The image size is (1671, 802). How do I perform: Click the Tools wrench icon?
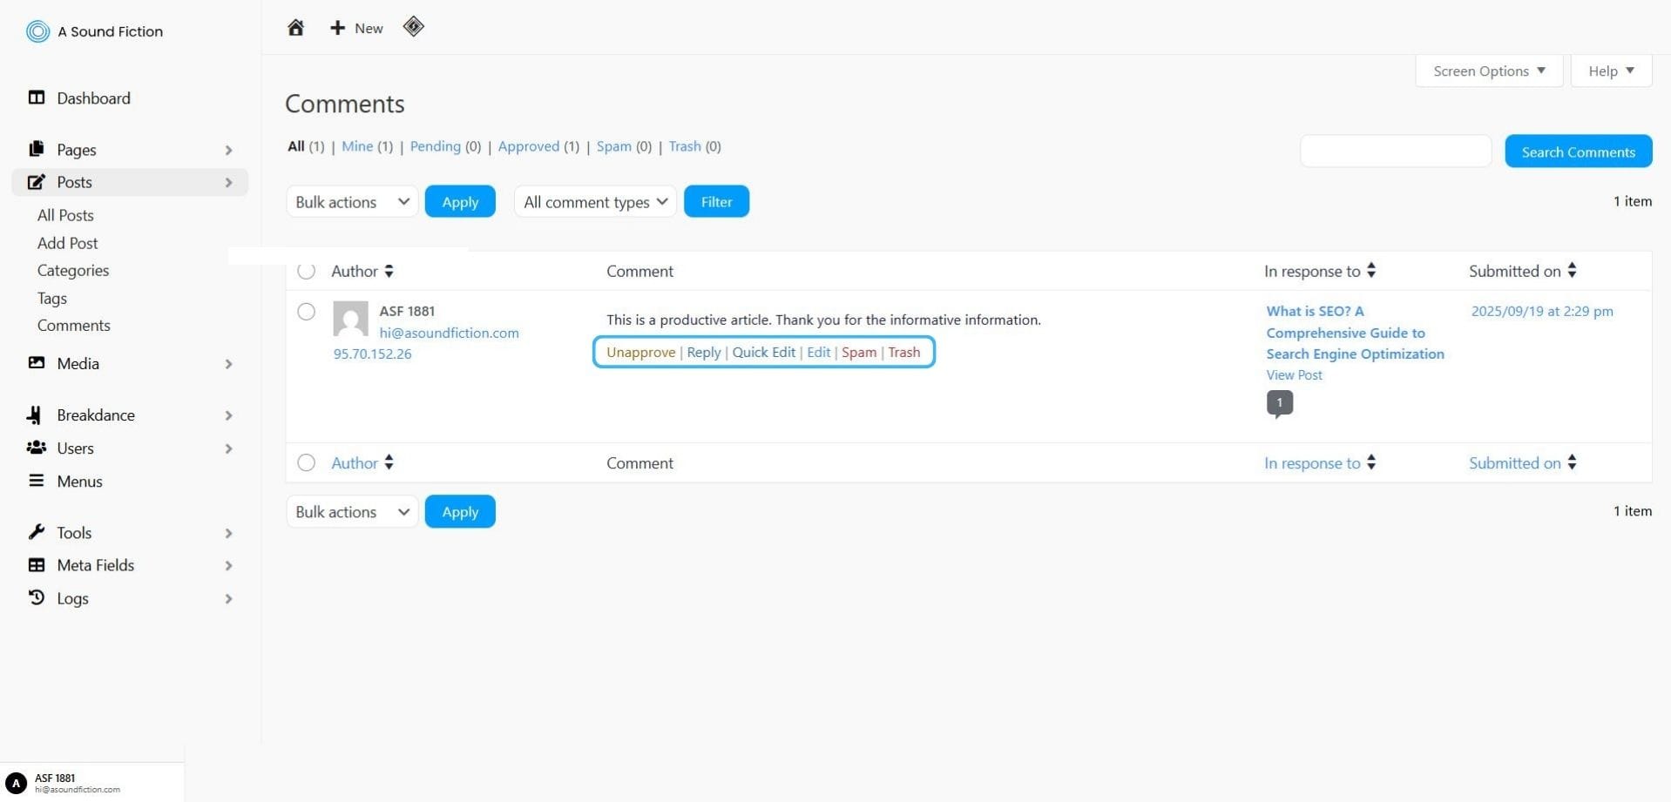[x=37, y=532]
